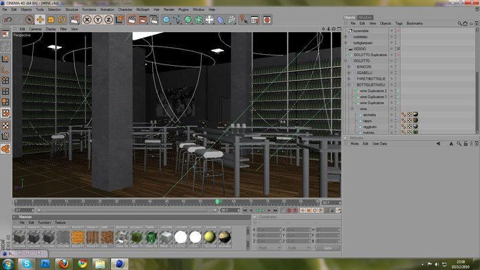The width and height of the screenshot is (480, 270).
Task: Collapse the ISOLOTTO object group
Action: coord(346,60)
